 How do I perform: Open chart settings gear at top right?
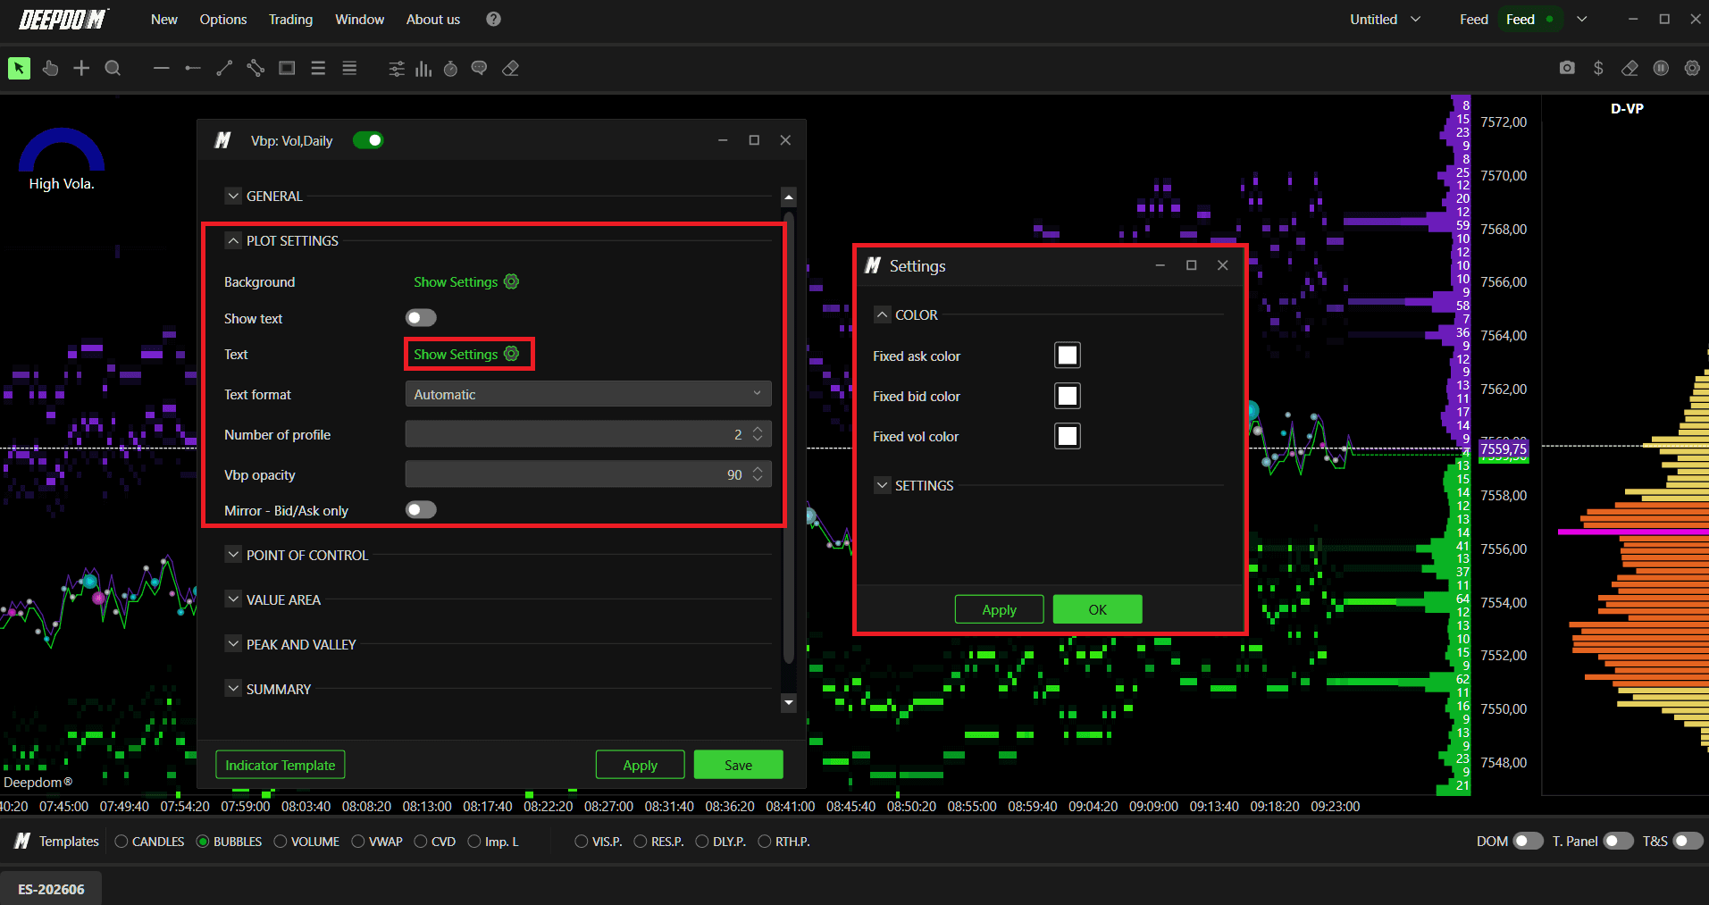(x=1692, y=68)
